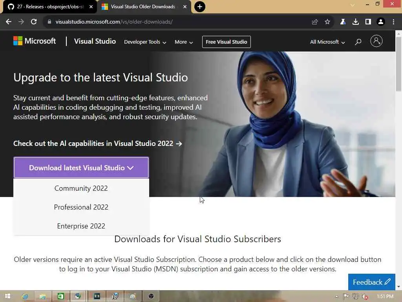Launch Internet Explorer from the taskbar

click(x=25, y=296)
